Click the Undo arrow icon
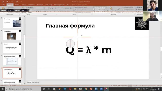162x91 pixels. (x=7, y=2)
